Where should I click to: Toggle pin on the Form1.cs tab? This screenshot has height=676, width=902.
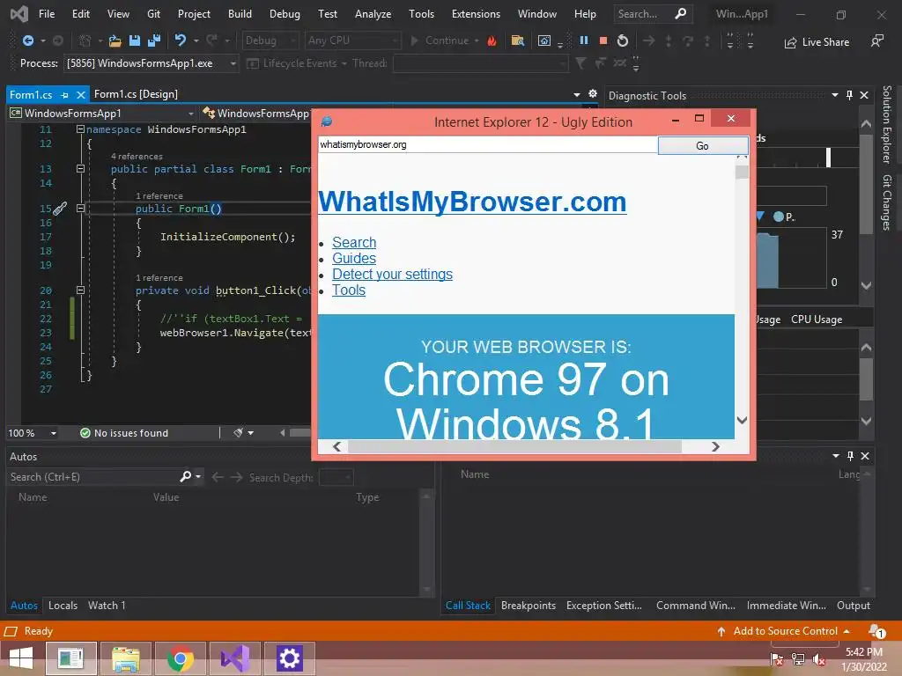pyautogui.click(x=64, y=95)
